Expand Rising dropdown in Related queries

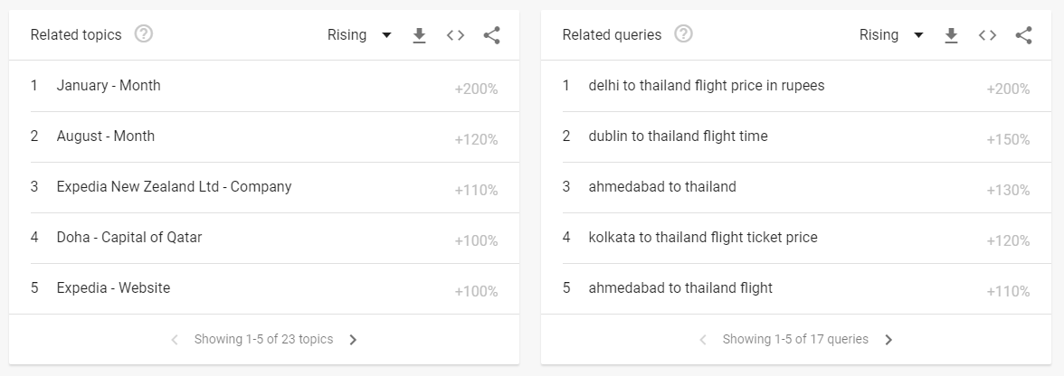pos(892,34)
